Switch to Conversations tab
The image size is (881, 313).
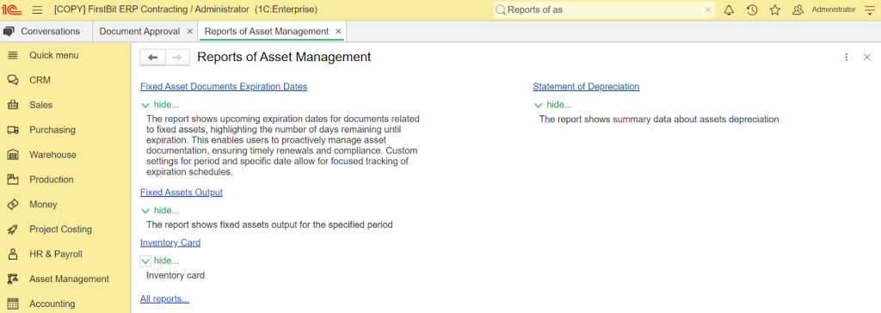46,32
